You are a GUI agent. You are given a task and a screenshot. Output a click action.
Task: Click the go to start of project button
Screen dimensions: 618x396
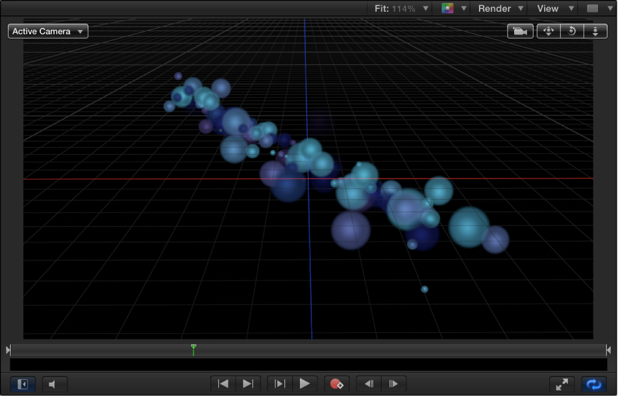[223, 384]
